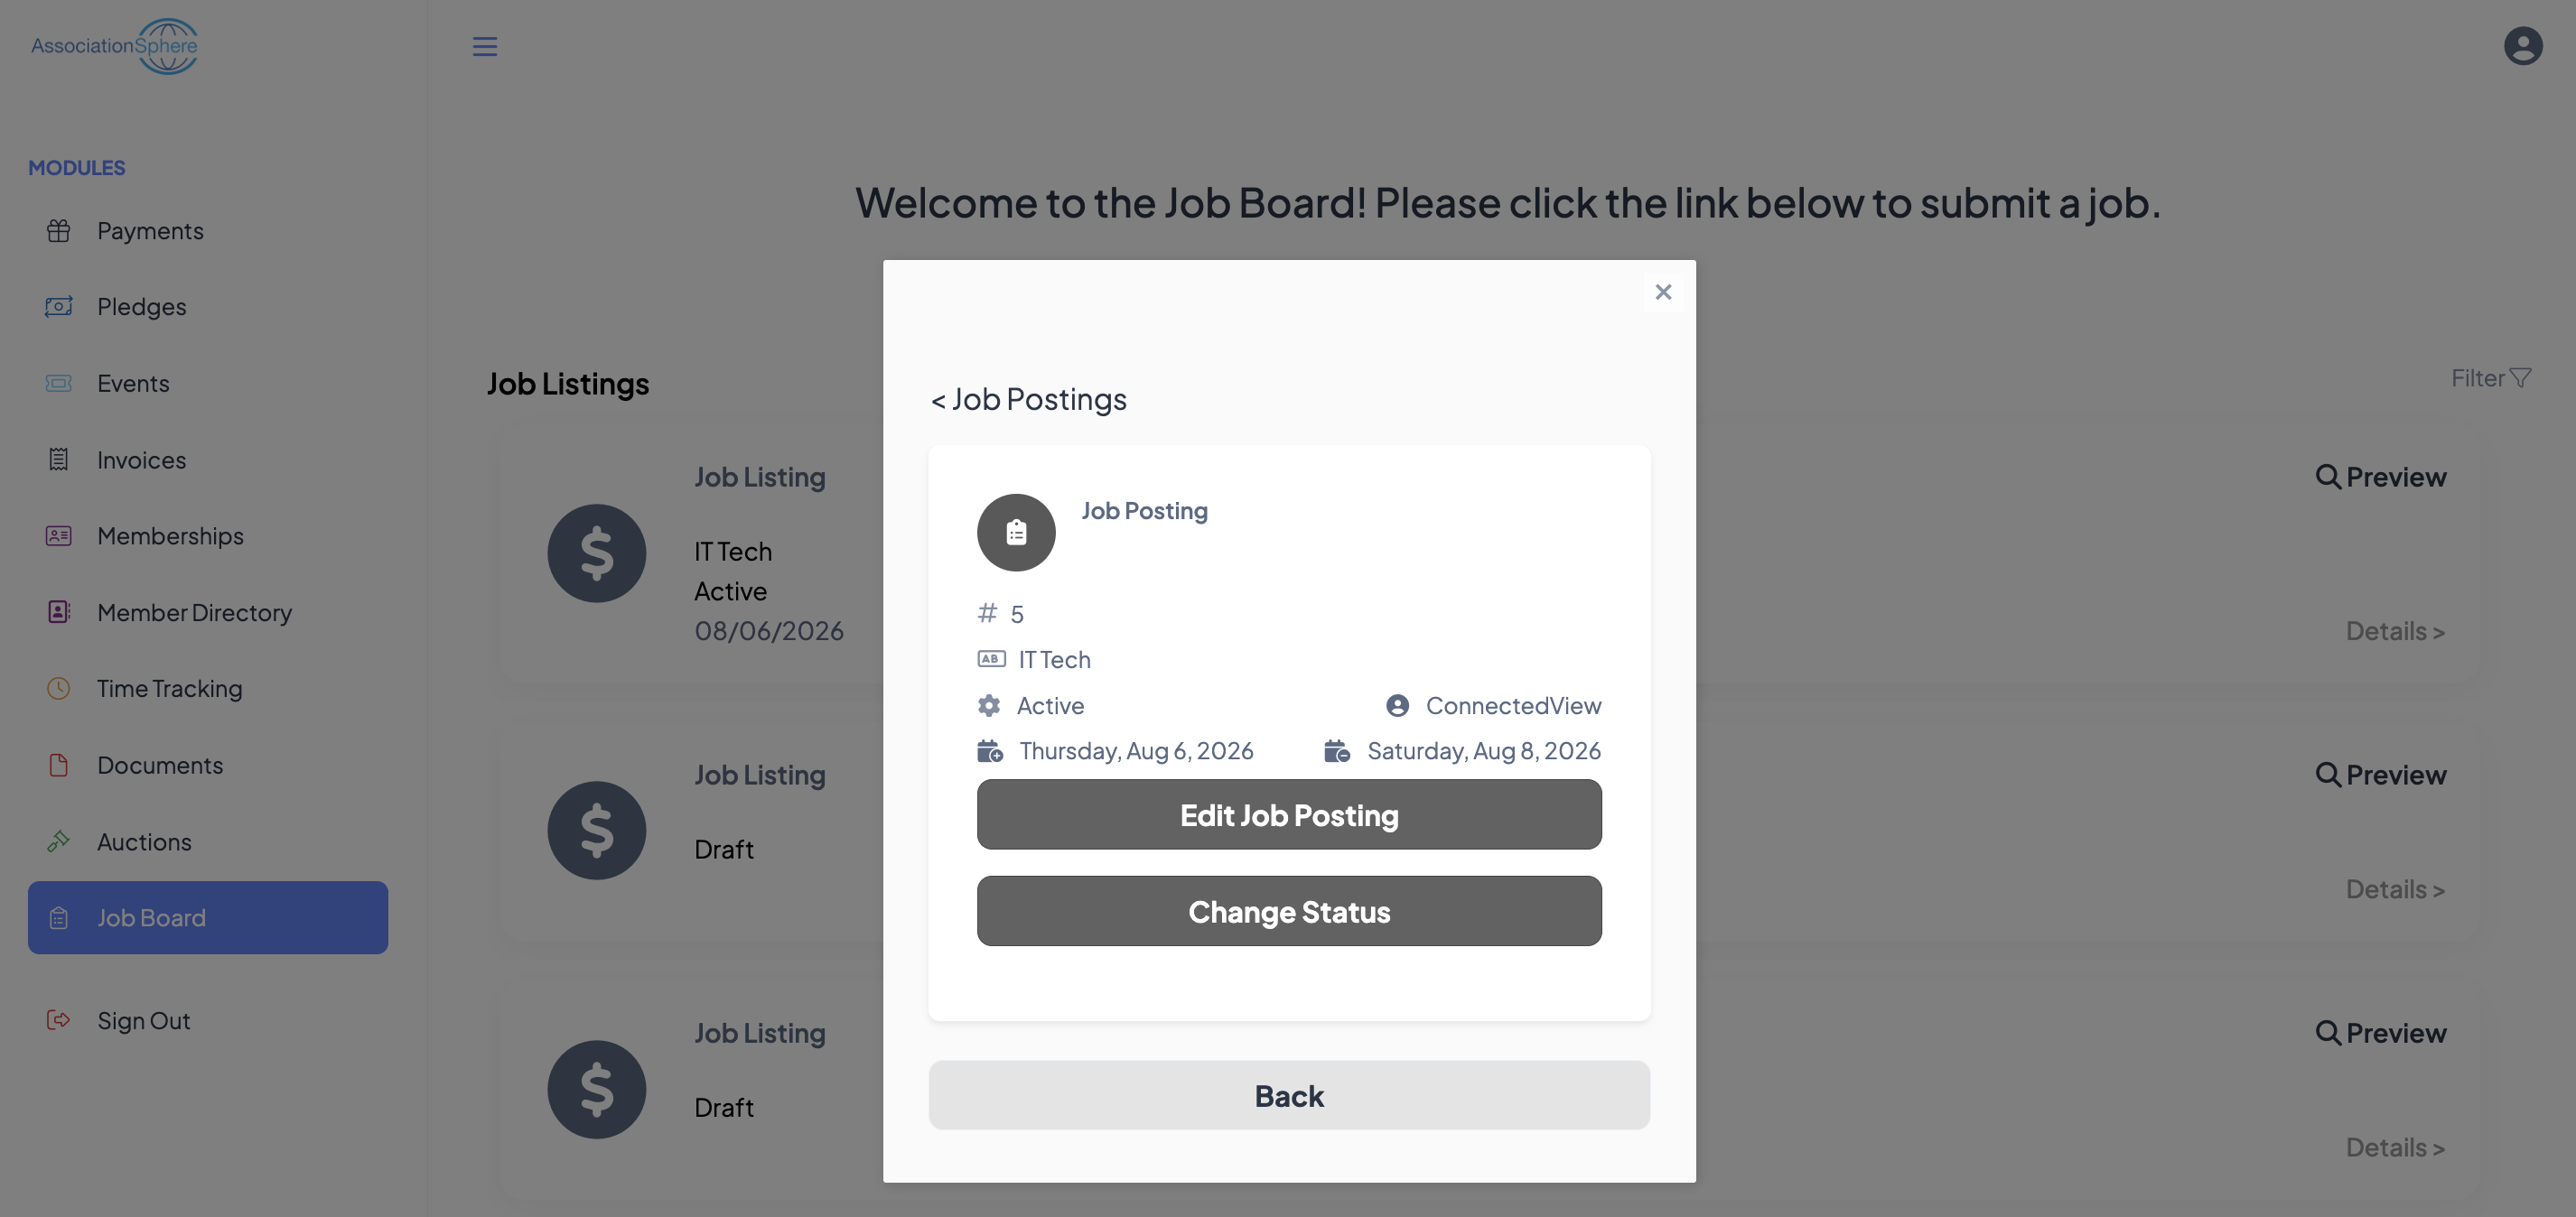Go back via '< Job Postings' link
This screenshot has width=2576, height=1217.
(1028, 399)
